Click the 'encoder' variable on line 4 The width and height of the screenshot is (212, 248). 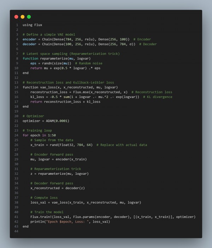(29, 39)
